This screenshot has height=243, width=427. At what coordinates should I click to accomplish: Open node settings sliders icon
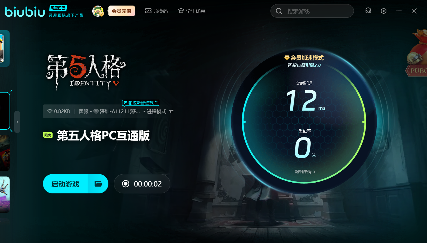click(x=171, y=111)
